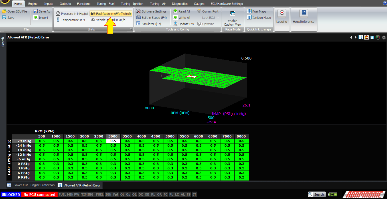Image resolution: width=387 pixels, height=199 pixels.
Task: Select Allowed AFR (Petrol) Error bottom tab
Action: pos(79,185)
